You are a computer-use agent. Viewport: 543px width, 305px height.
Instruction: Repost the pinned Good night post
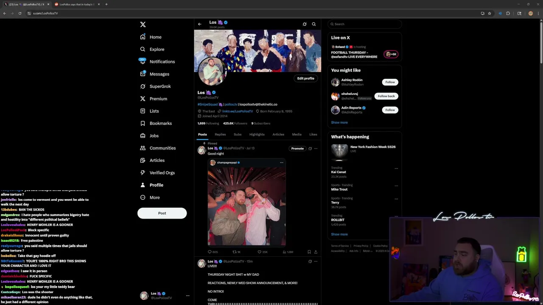pos(234,252)
